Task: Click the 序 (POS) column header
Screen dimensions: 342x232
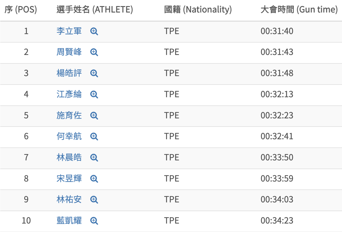Action: tap(21, 10)
